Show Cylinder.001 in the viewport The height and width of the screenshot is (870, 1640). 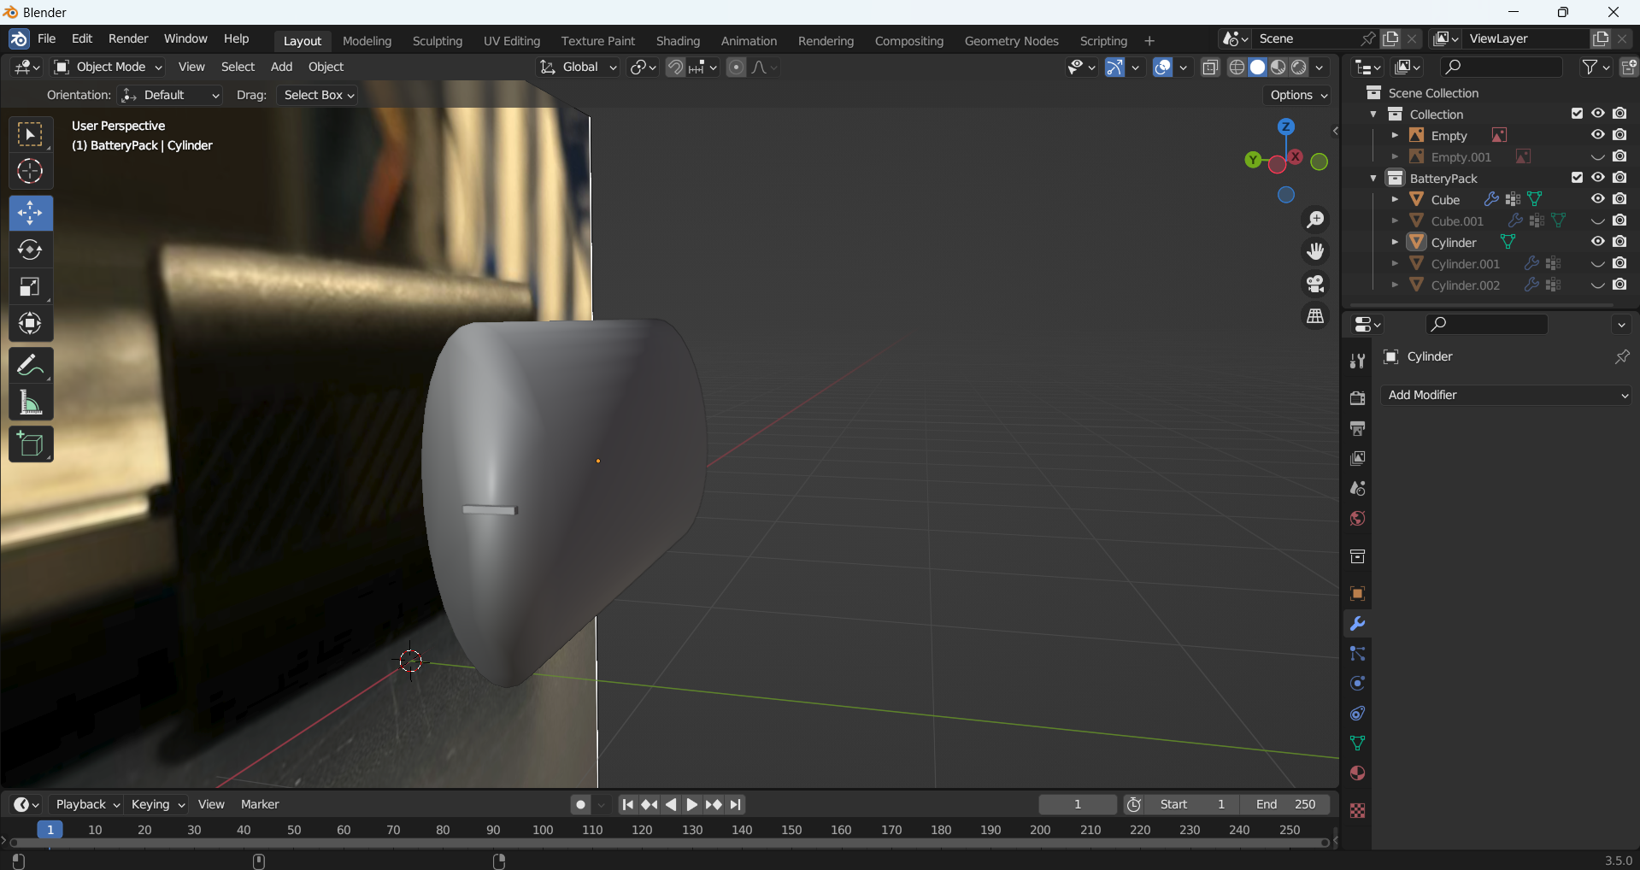[x=1597, y=264]
